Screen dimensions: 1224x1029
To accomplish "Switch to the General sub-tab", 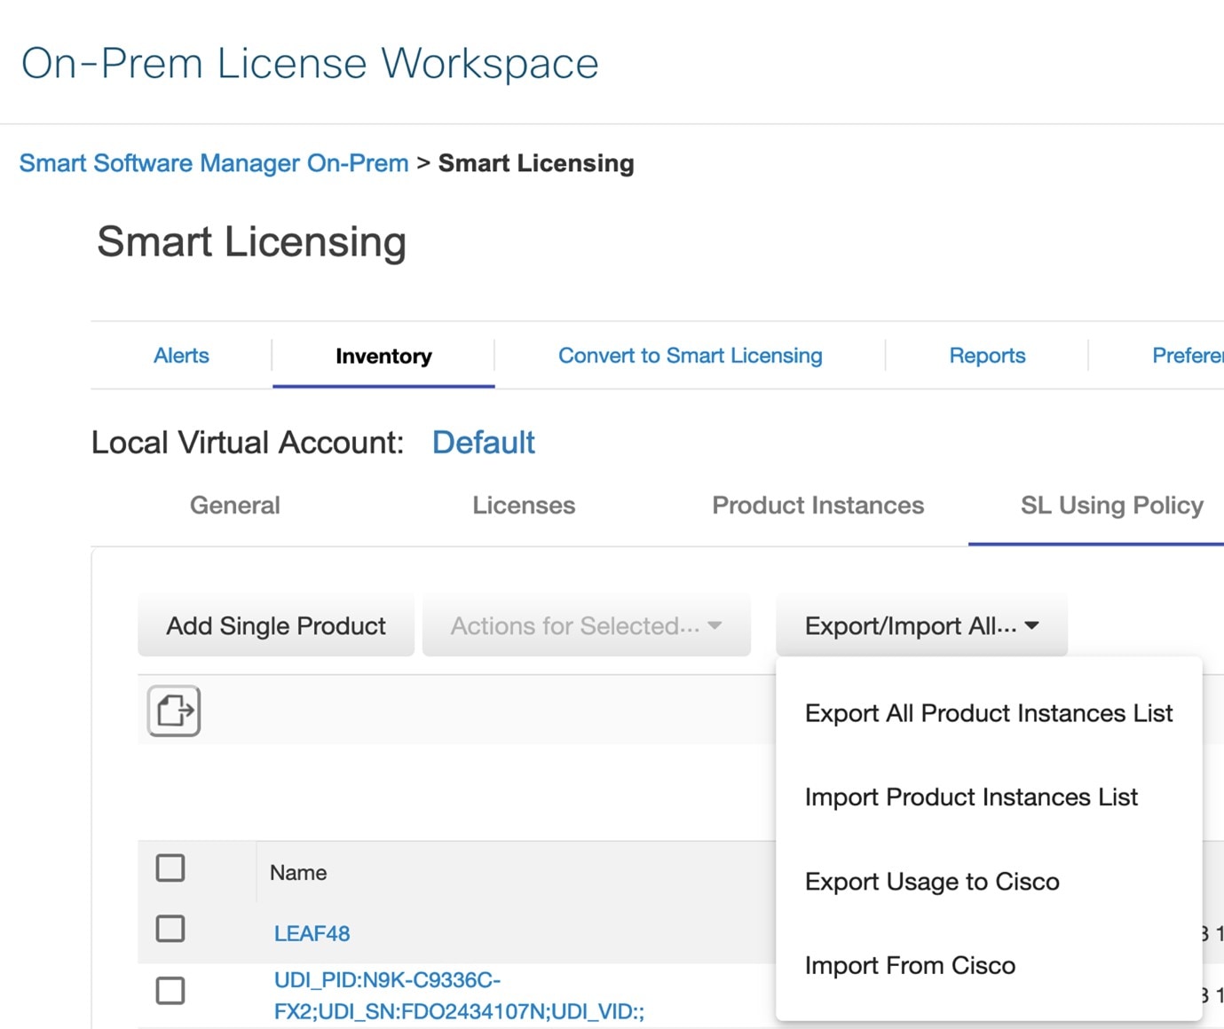I will [x=234, y=506].
